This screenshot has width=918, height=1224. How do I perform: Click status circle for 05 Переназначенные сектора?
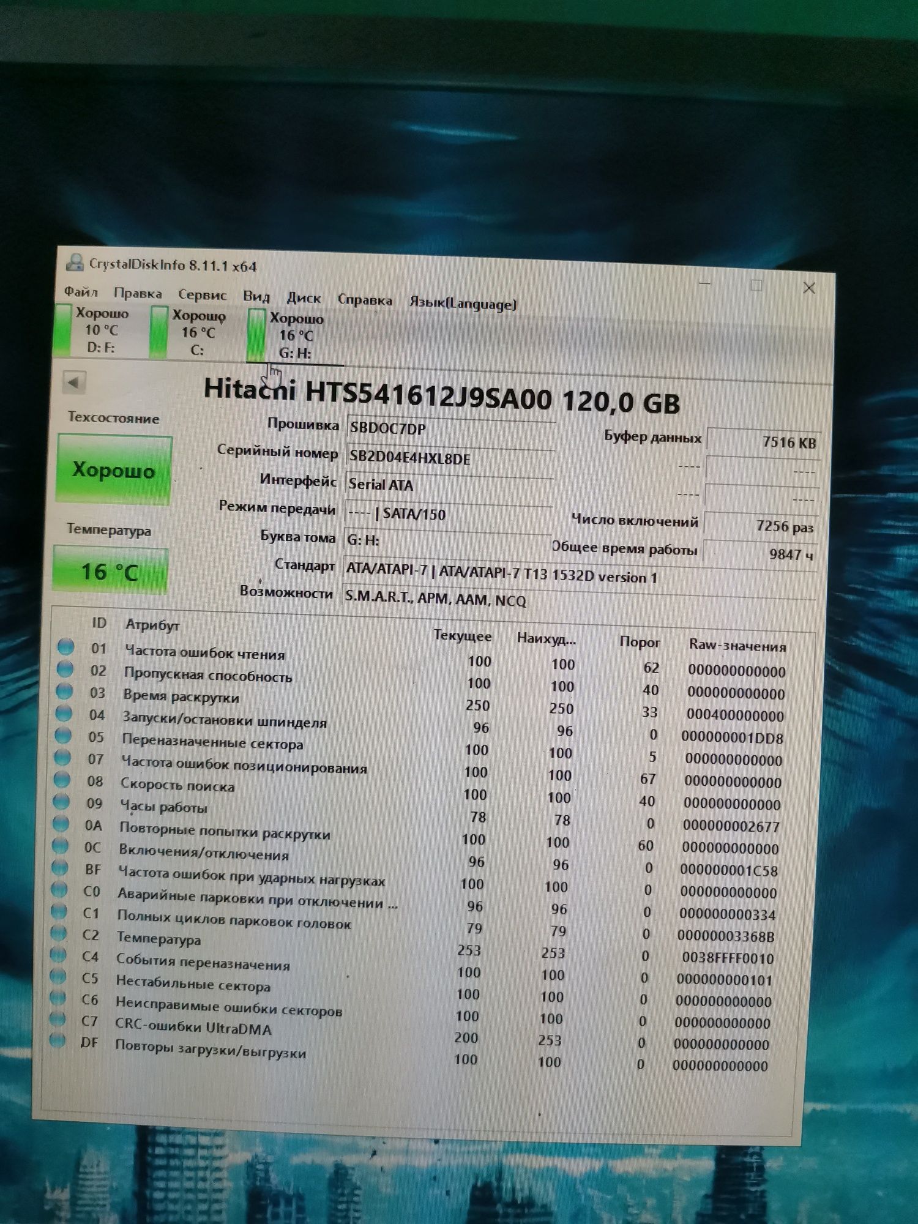click(63, 735)
